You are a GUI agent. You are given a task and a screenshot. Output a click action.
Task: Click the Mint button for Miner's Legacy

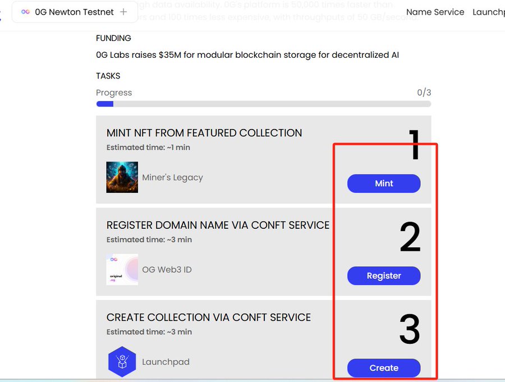(384, 183)
